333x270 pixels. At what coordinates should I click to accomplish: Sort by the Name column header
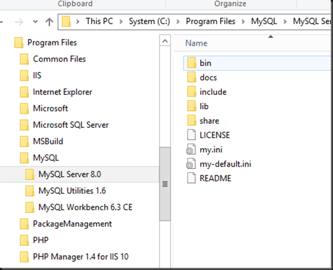(x=196, y=43)
